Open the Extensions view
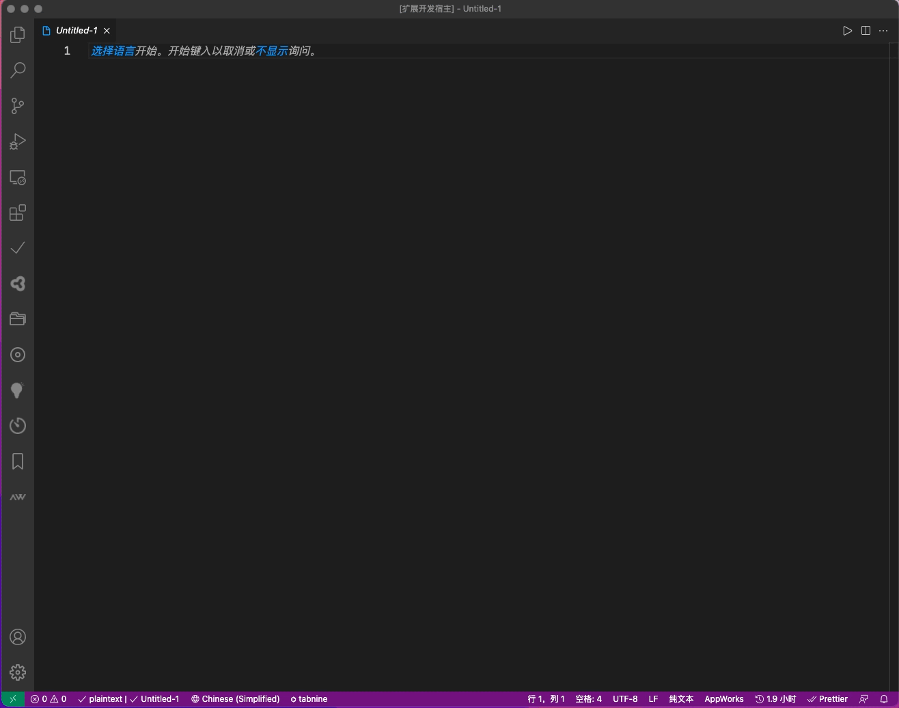Screen dimensions: 899x708 point(18,213)
